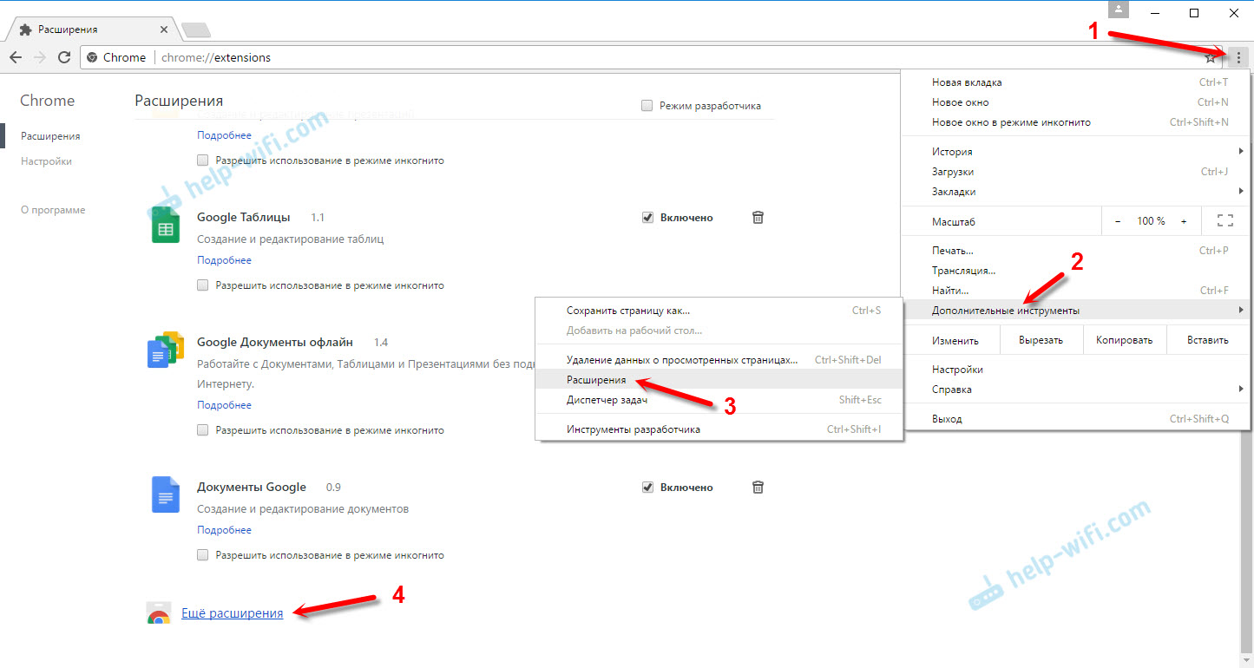Remove Документы Google with trash icon
The height and width of the screenshot is (668, 1254).
coord(758,488)
